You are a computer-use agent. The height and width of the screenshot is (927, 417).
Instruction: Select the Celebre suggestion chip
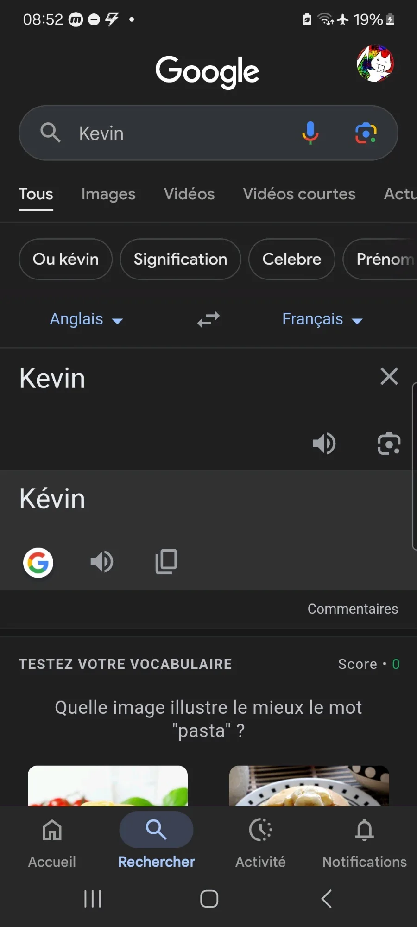291,259
